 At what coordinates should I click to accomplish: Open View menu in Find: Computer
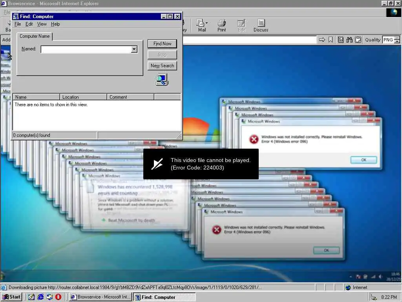42,24
